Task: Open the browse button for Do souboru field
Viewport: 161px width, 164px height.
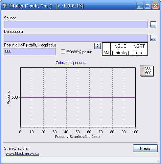Action: pyautogui.click(x=153, y=38)
